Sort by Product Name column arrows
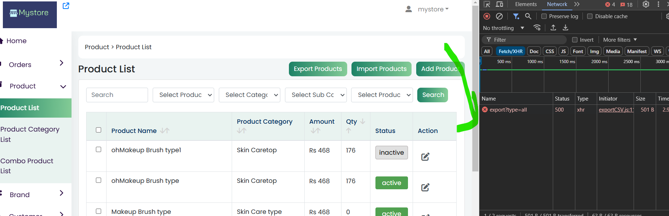Image resolution: width=669 pixels, height=216 pixels. pos(165,131)
